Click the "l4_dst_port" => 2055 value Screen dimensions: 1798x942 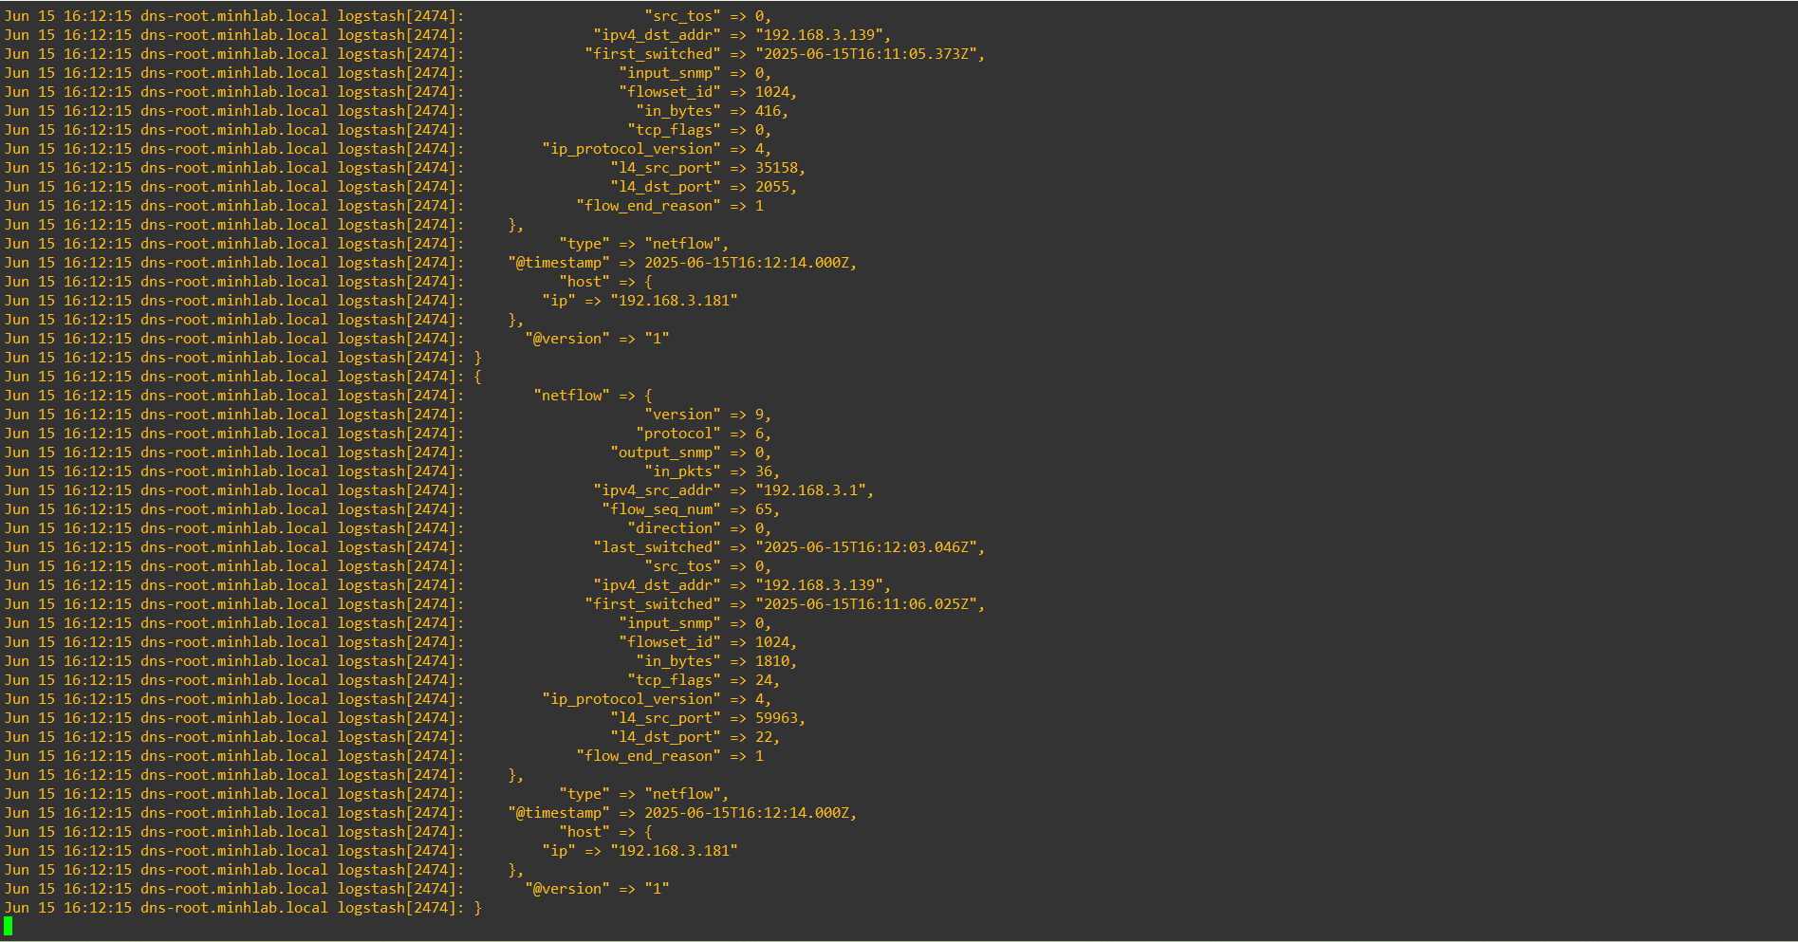[x=772, y=187]
